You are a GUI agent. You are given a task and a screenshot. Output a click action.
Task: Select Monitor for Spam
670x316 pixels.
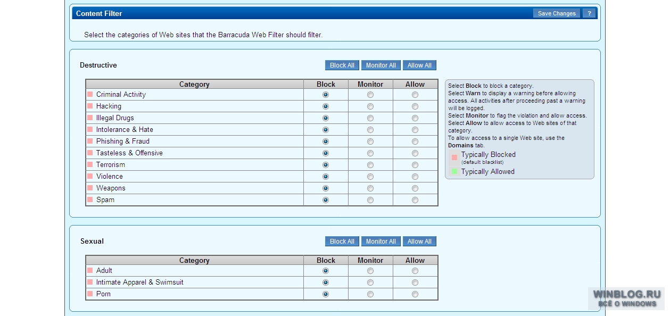[x=370, y=200]
